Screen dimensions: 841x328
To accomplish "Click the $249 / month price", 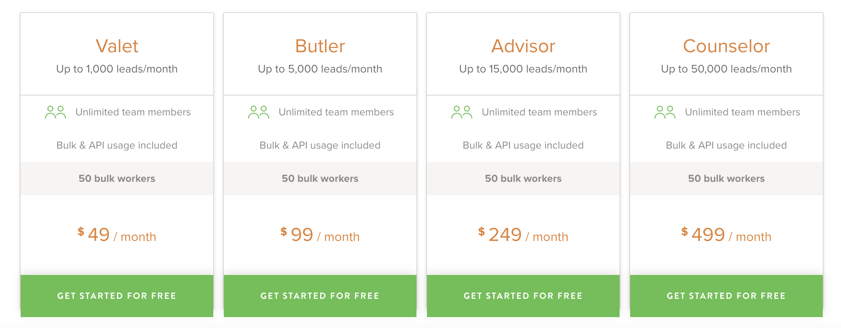I will click(523, 235).
